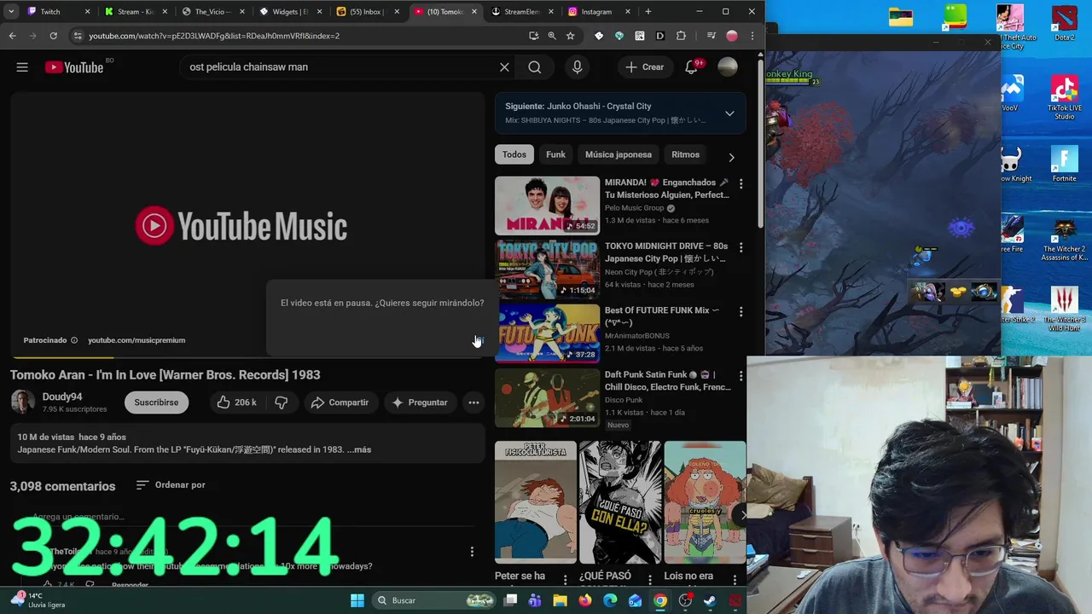Image resolution: width=1092 pixels, height=614 pixels.
Task: Open YouTube notifications bell
Action: (691, 67)
